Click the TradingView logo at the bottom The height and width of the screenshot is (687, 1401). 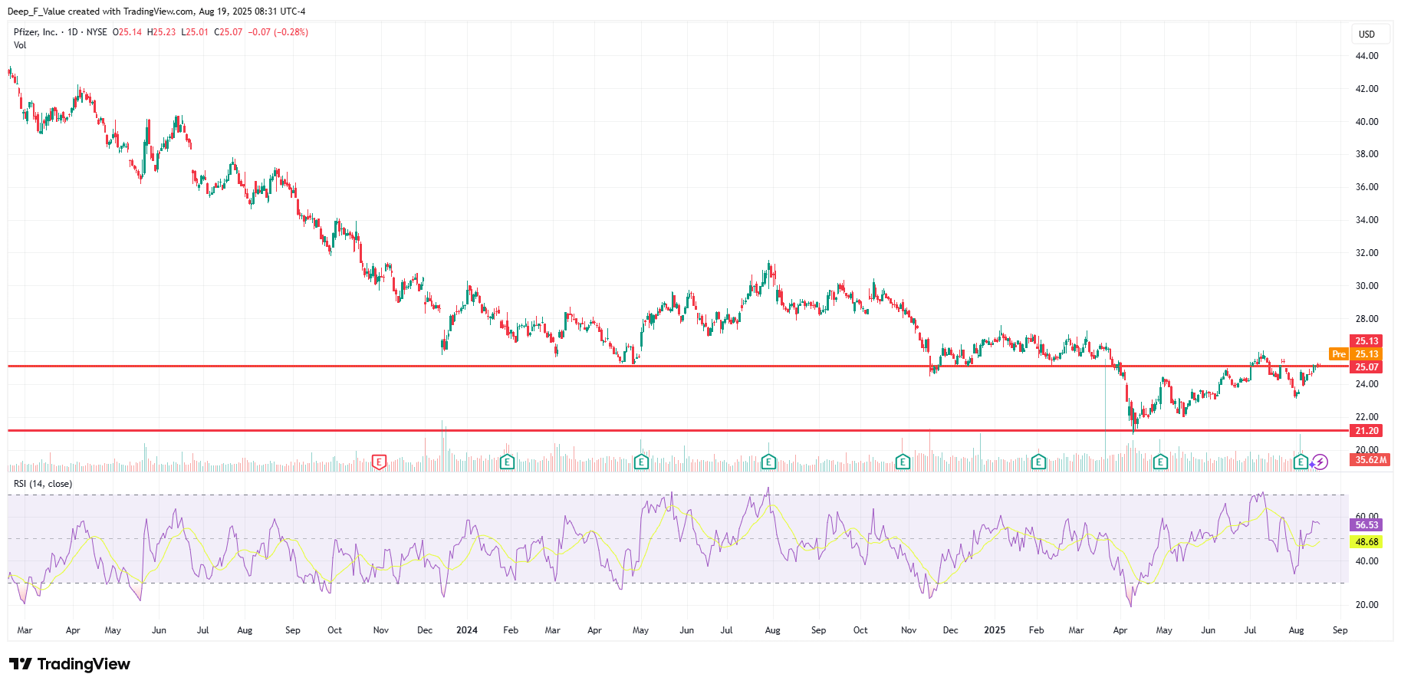pyautogui.click(x=70, y=664)
